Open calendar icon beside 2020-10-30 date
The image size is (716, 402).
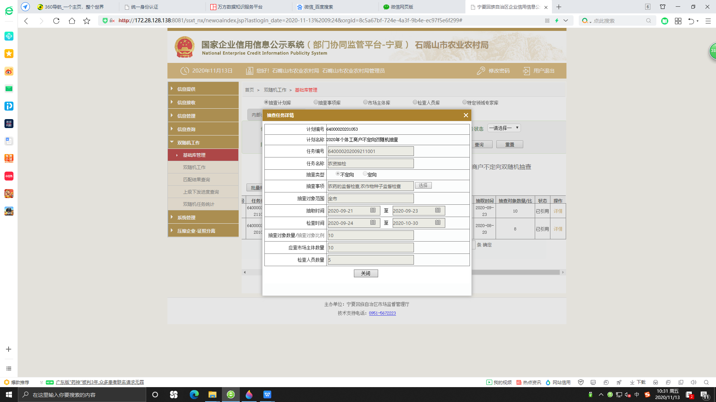coord(437,223)
